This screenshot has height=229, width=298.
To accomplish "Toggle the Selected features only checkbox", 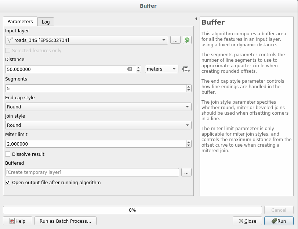I will pos(8,51).
